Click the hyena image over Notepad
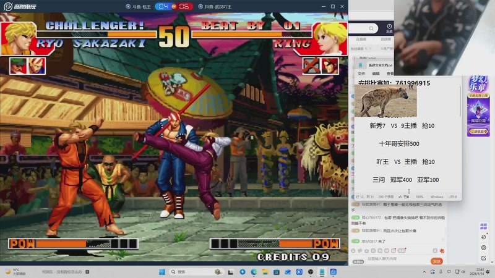 pyautogui.click(x=385, y=101)
